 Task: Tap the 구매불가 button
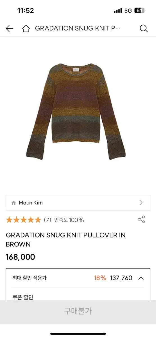tap(78, 311)
